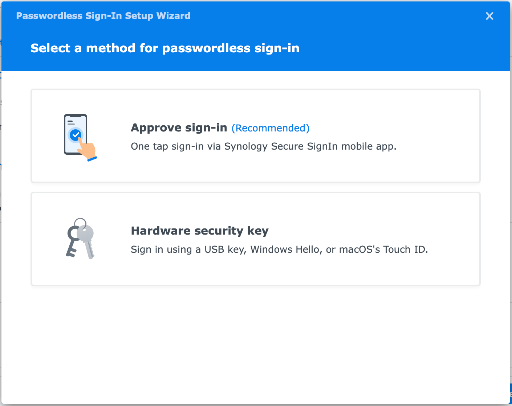This screenshot has height=406, width=512.
Task: Click the phone approval illustration icon
Action: tap(80, 137)
